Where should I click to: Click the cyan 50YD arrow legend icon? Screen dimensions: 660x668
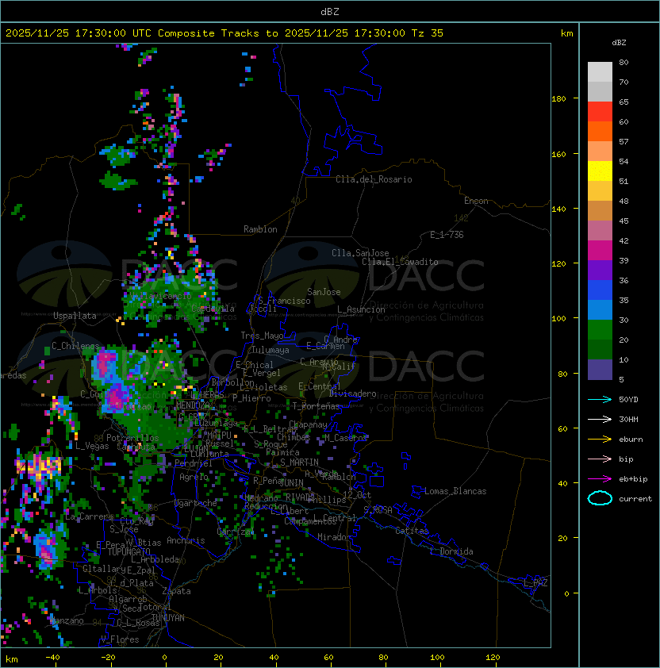click(x=600, y=399)
